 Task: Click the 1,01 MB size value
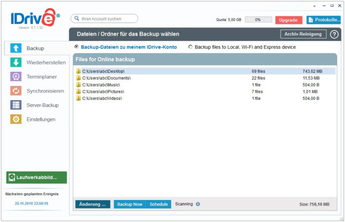point(310,92)
